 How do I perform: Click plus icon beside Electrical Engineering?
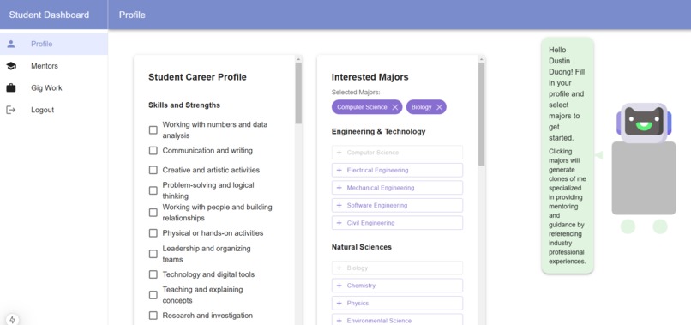coord(339,170)
